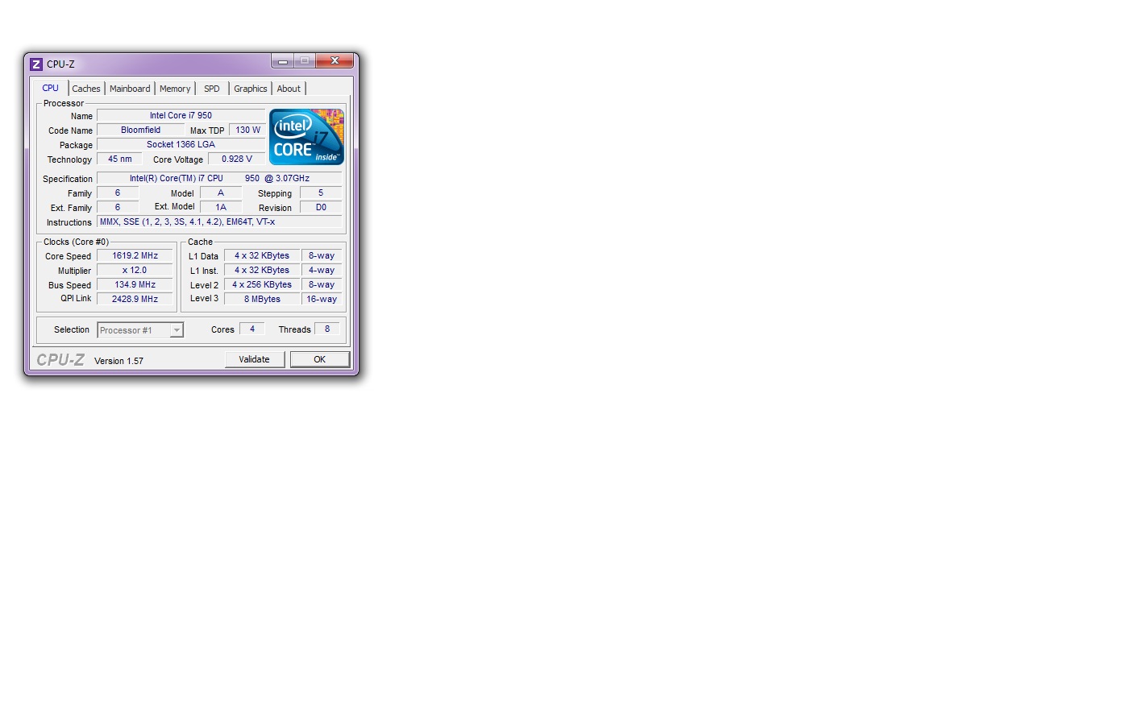Click the L1 Inst. size '4 x 32 KBytes'
Image resolution: width=1122 pixels, height=708 pixels.
(262, 271)
